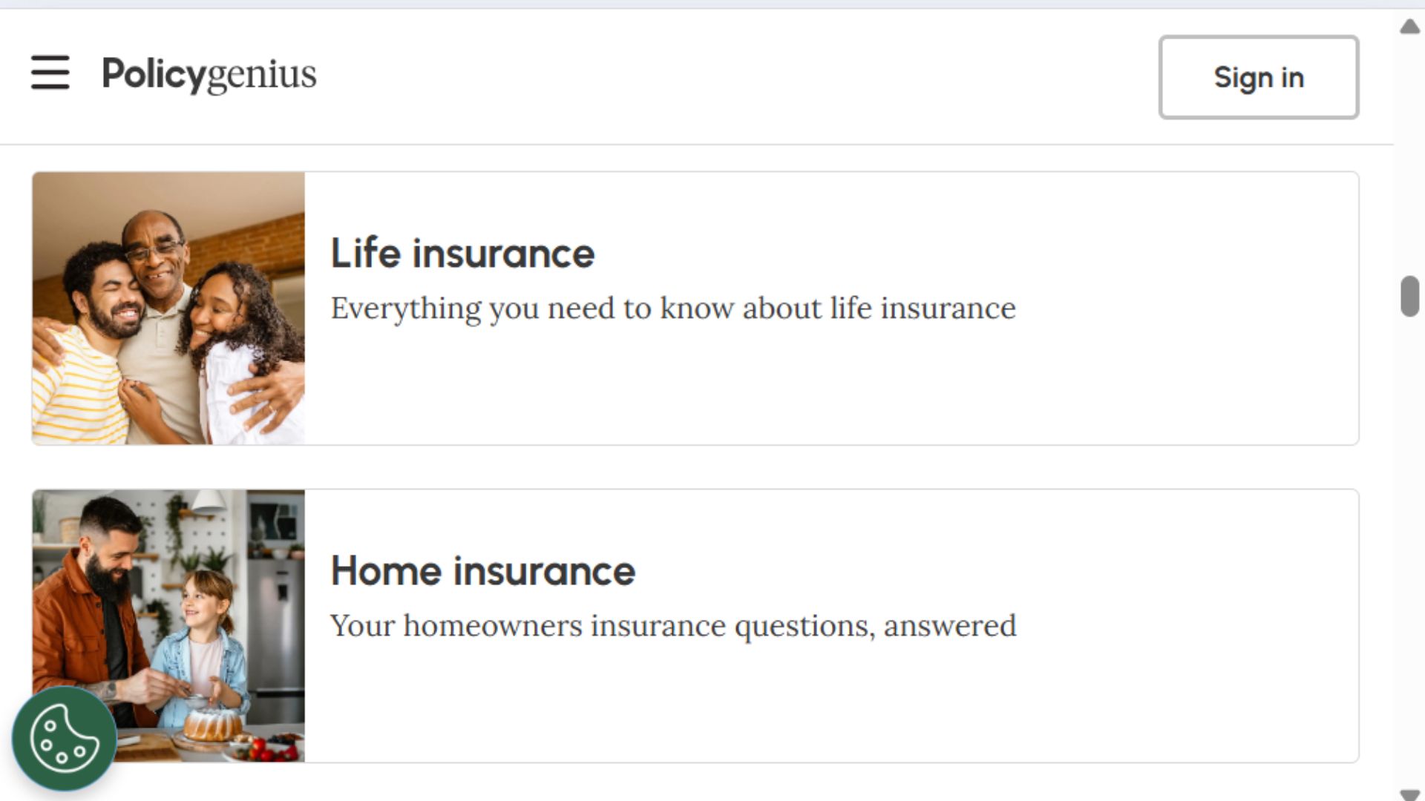Click the scrollbar up arrow

coord(1409,27)
